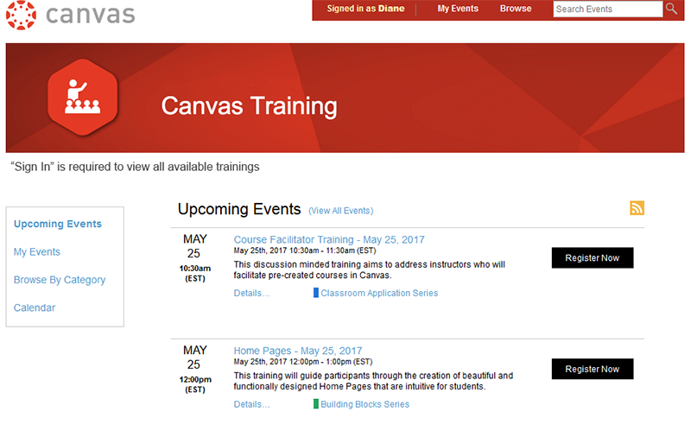
Task: Click View All Events link
Action: (x=340, y=211)
